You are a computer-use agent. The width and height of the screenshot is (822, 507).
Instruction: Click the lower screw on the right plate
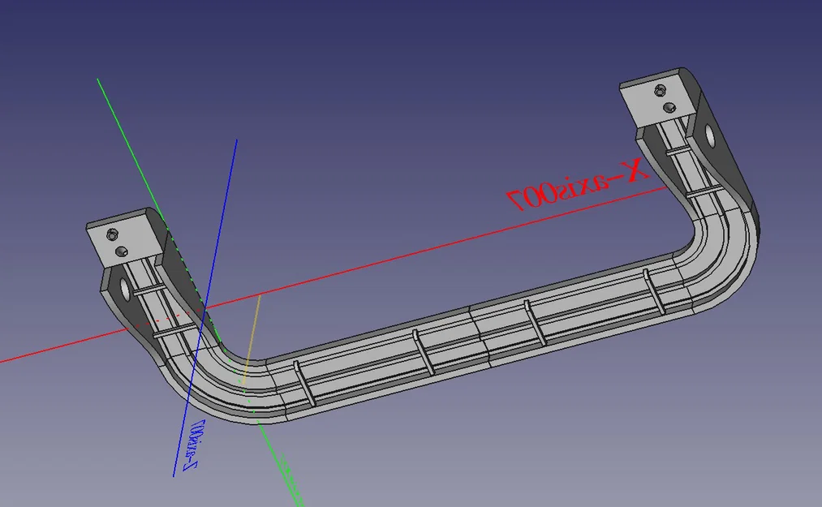tap(670, 106)
